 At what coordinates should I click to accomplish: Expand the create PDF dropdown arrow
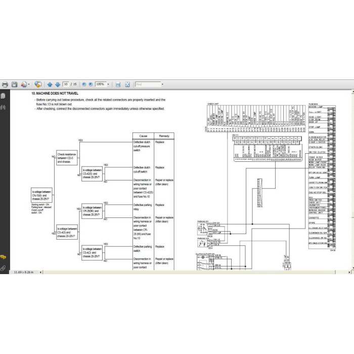pos(29,84)
